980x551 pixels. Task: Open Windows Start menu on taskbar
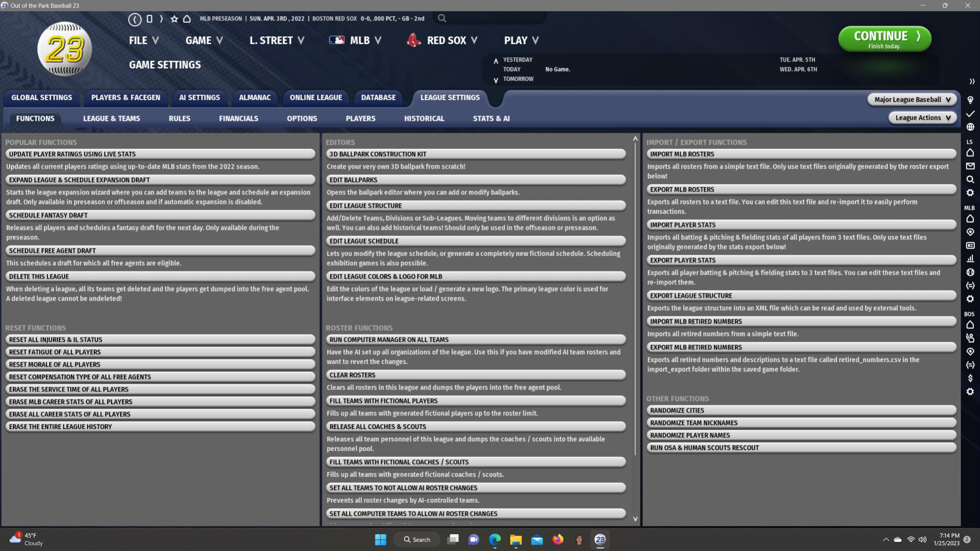pos(381,540)
